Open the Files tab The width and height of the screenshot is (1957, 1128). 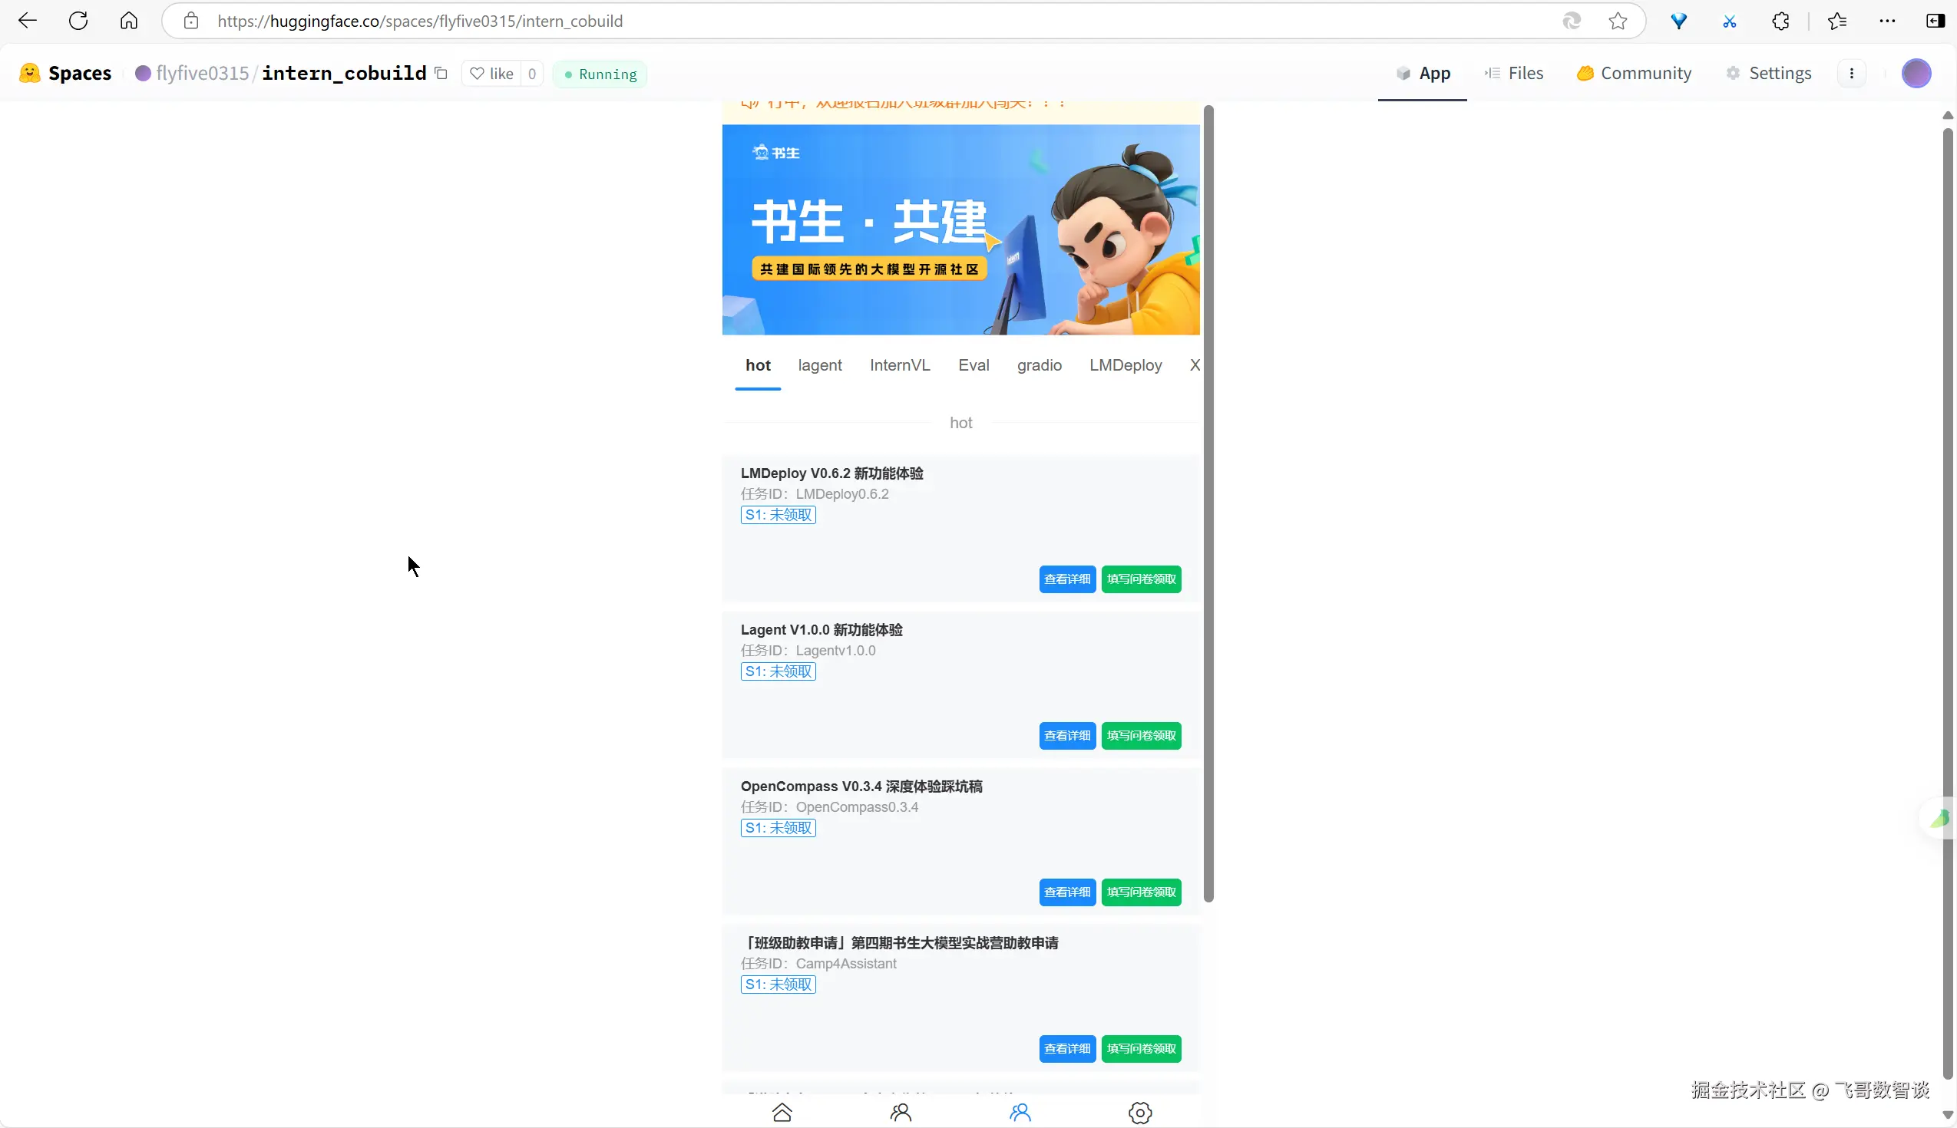pos(1514,73)
